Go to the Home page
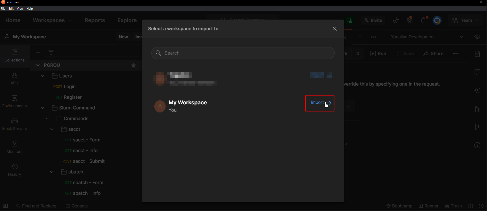Viewport: 487px width, 211px height. 13,20
